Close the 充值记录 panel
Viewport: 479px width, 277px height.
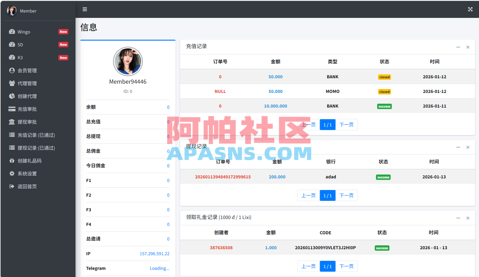click(468, 47)
